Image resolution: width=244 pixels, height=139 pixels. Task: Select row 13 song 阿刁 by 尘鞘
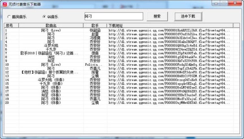click(51, 76)
